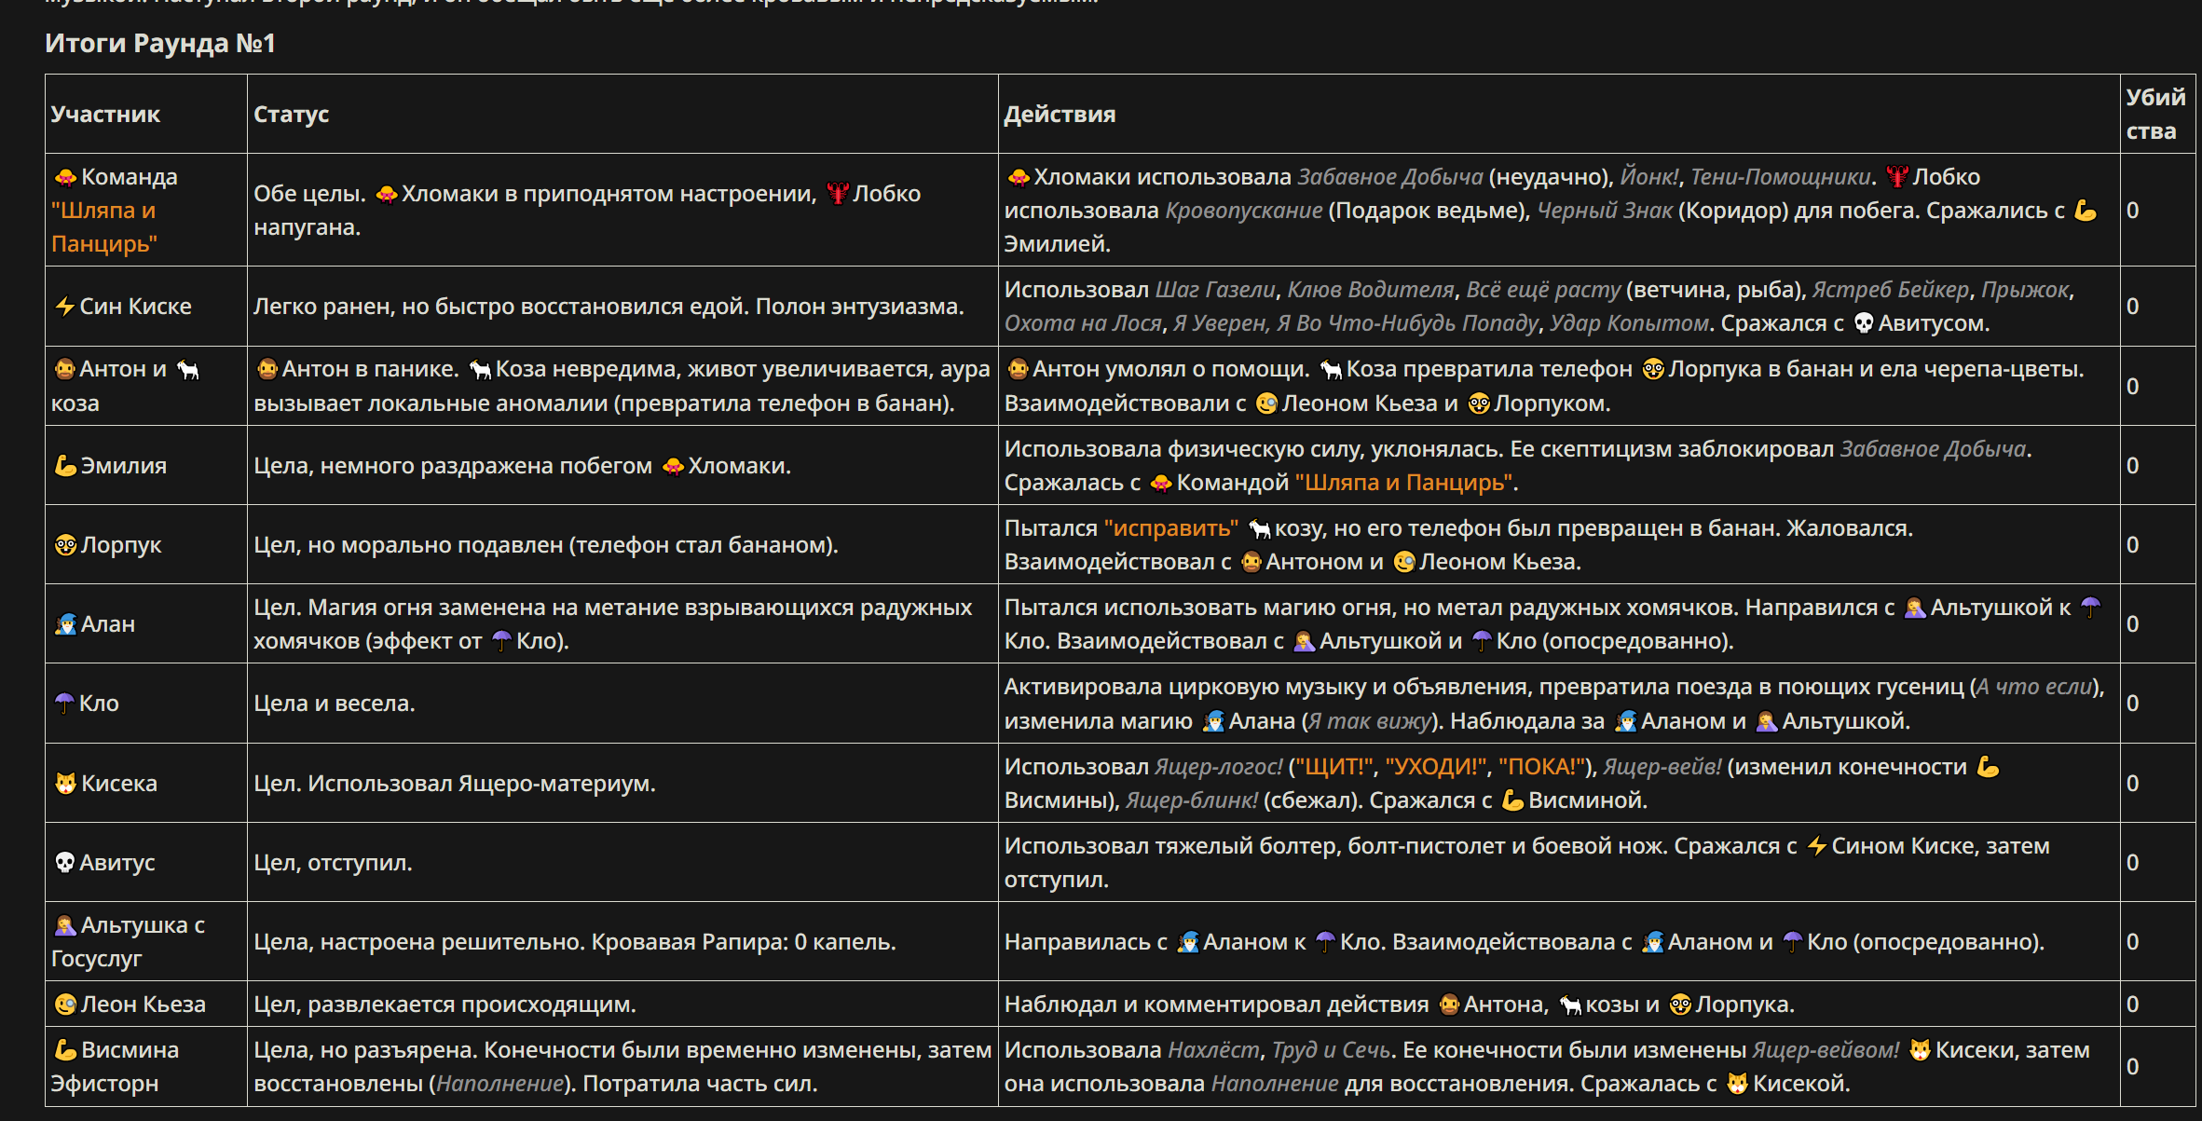Viewport: 2202px width, 1121px height.
Task: Click the girl emoji before 'Альтушка с Госуслуг'
Action: pyautogui.click(x=65, y=925)
